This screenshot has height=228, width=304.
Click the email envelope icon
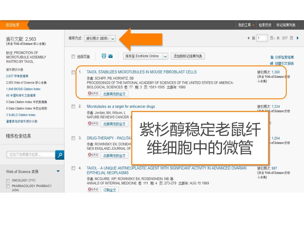[x=110, y=56]
